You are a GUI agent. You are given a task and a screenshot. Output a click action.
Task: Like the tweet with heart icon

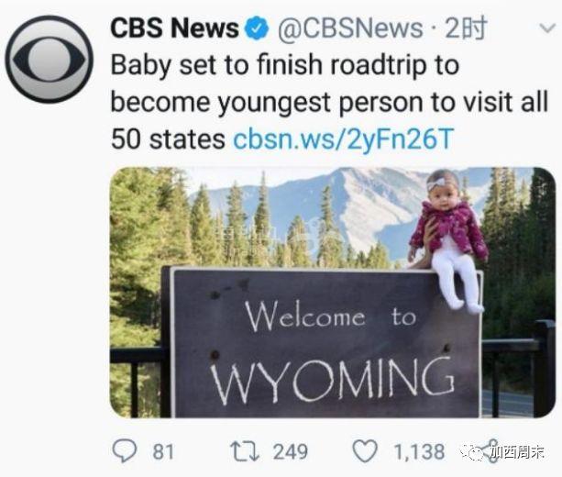[365, 450]
